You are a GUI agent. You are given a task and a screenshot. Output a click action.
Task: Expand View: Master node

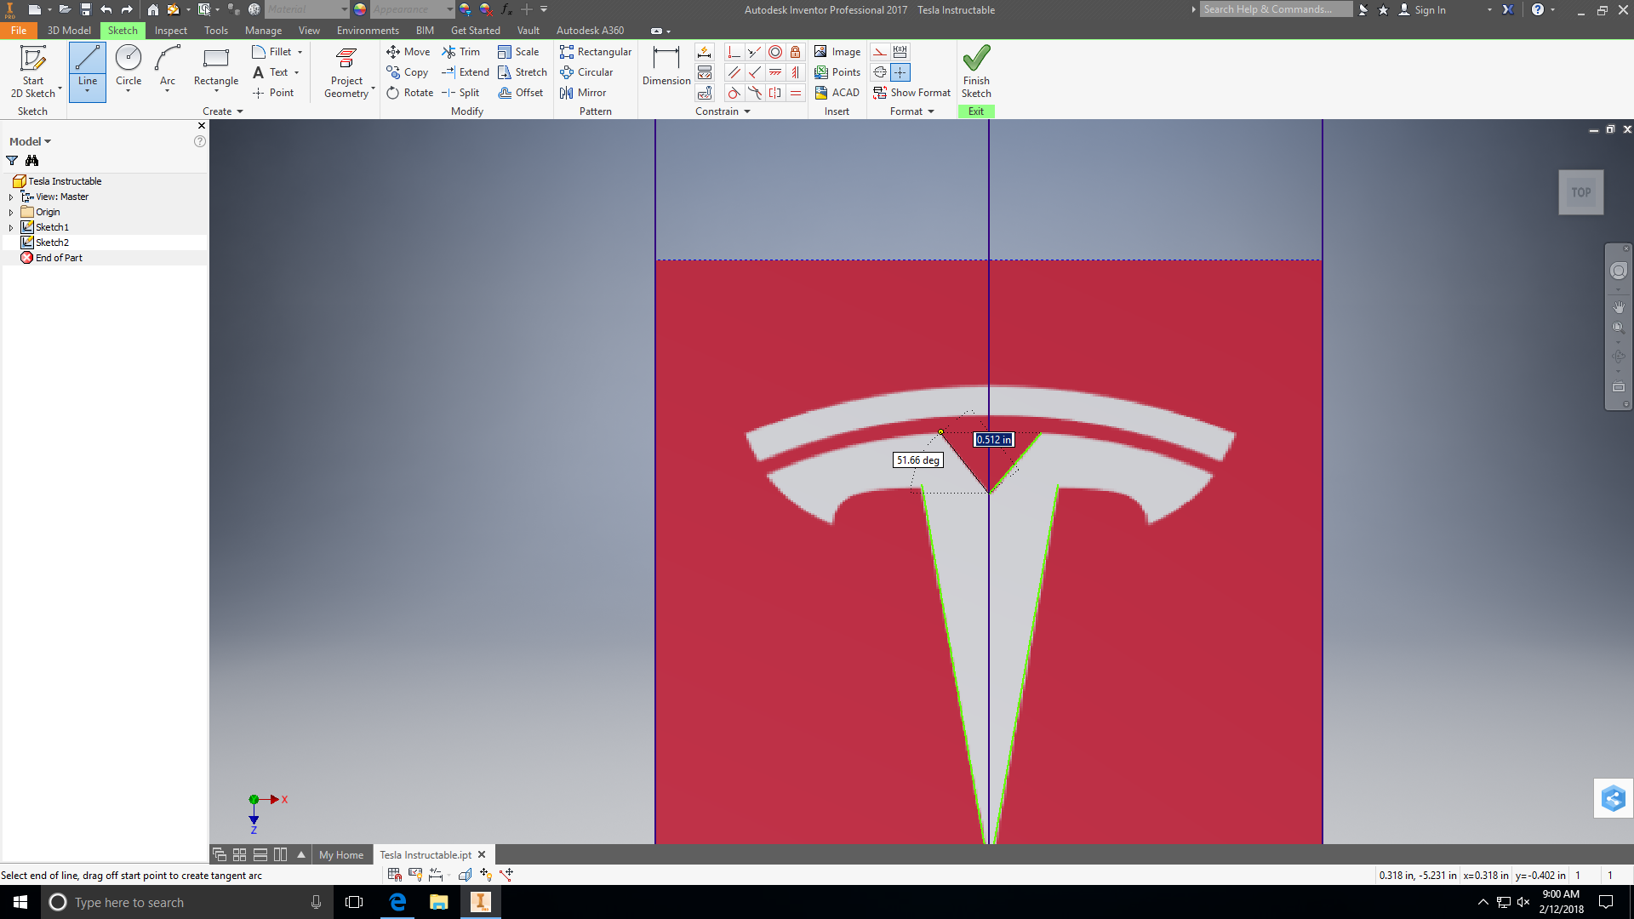coord(11,197)
